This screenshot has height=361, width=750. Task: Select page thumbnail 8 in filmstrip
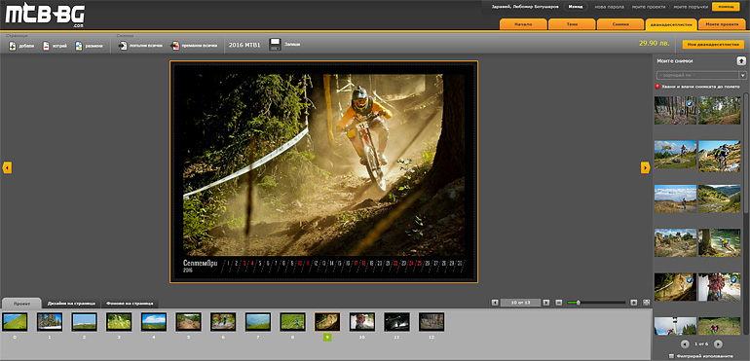(x=292, y=322)
